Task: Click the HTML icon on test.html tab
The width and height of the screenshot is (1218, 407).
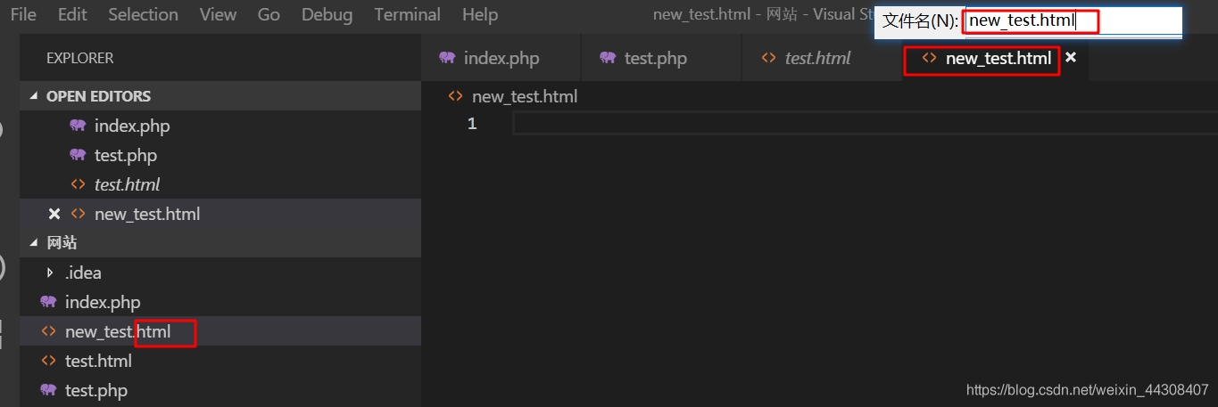Action: pyautogui.click(x=768, y=58)
